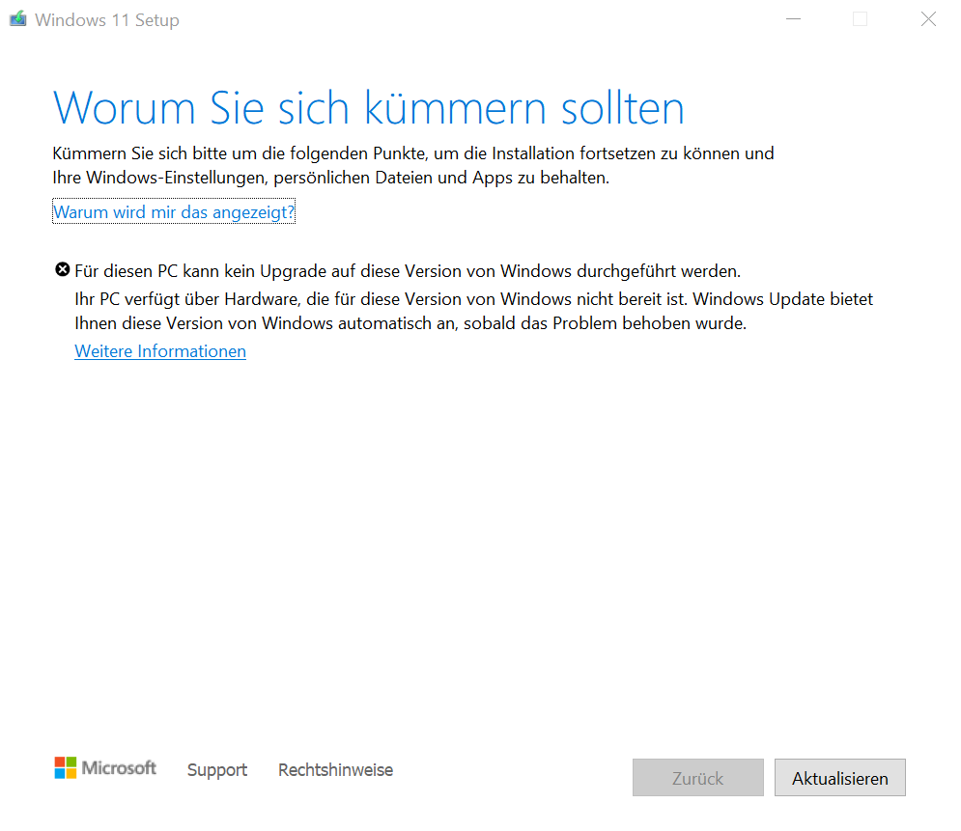Image resolution: width=961 pixels, height=831 pixels.
Task: Click the text 'Ihr PC verfügt über Hardware'
Action: (x=186, y=299)
